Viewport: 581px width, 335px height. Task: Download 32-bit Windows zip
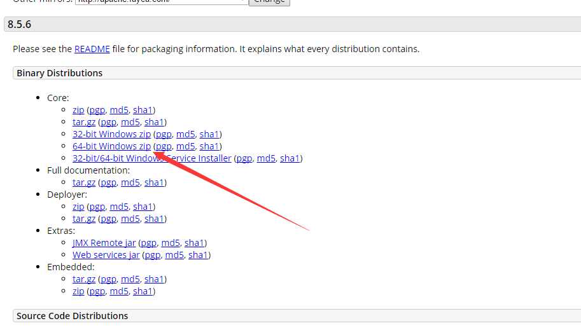(111, 134)
